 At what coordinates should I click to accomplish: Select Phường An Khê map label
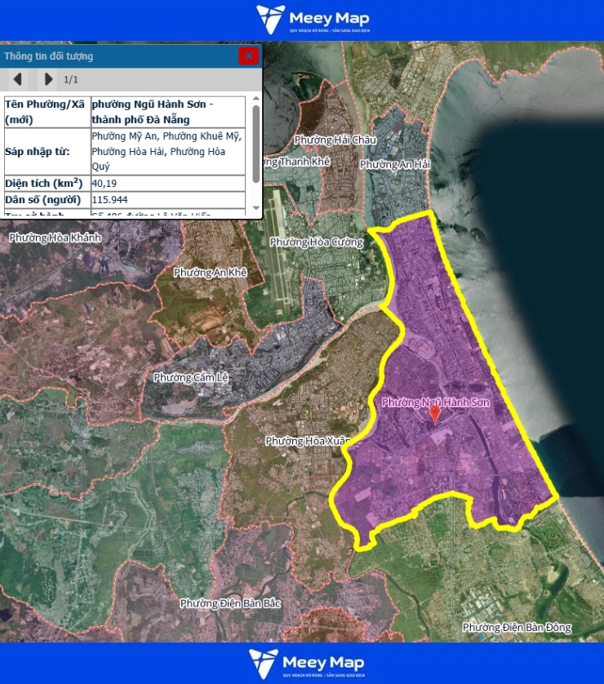pos(210,272)
